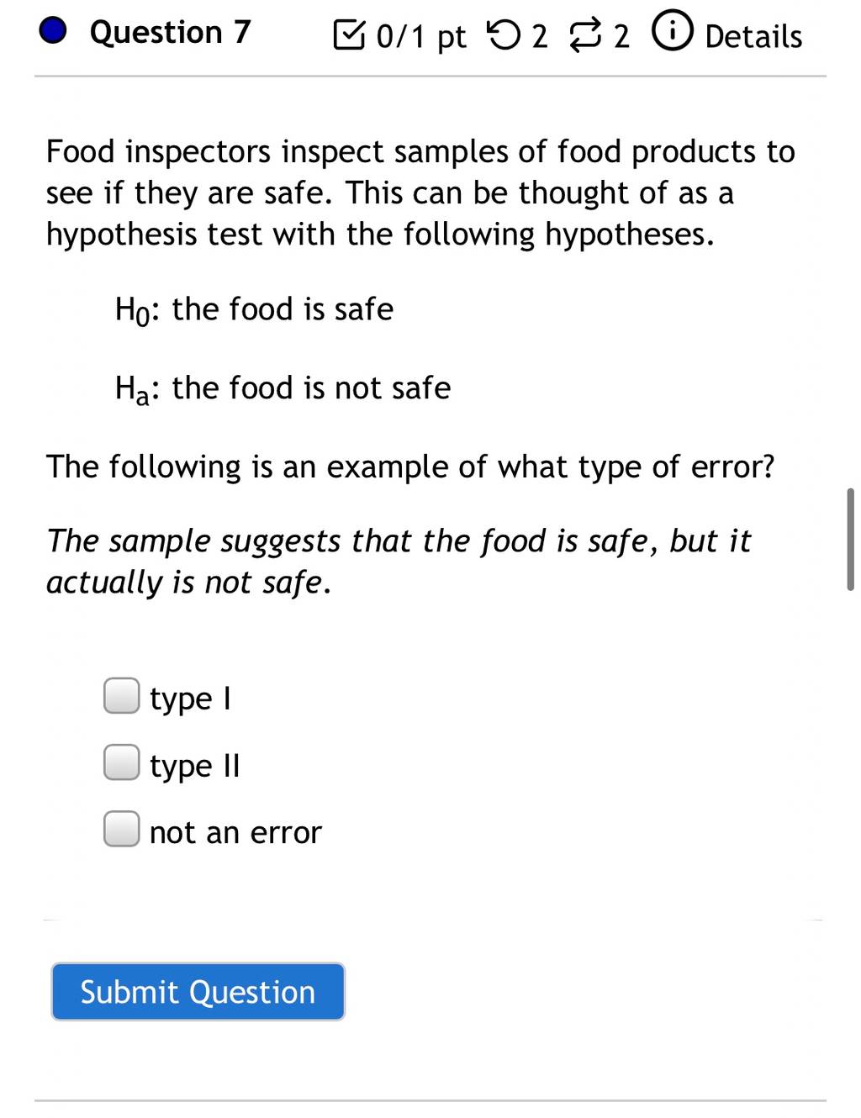Click the 0/1 pt score text

420,37
